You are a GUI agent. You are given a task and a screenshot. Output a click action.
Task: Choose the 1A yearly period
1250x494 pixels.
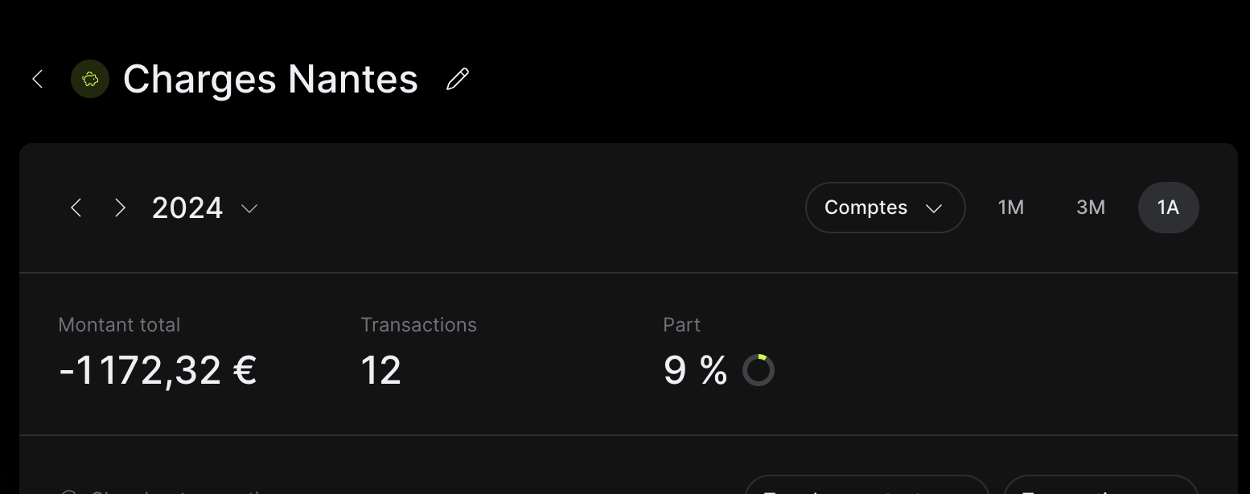(x=1168, y=208)
